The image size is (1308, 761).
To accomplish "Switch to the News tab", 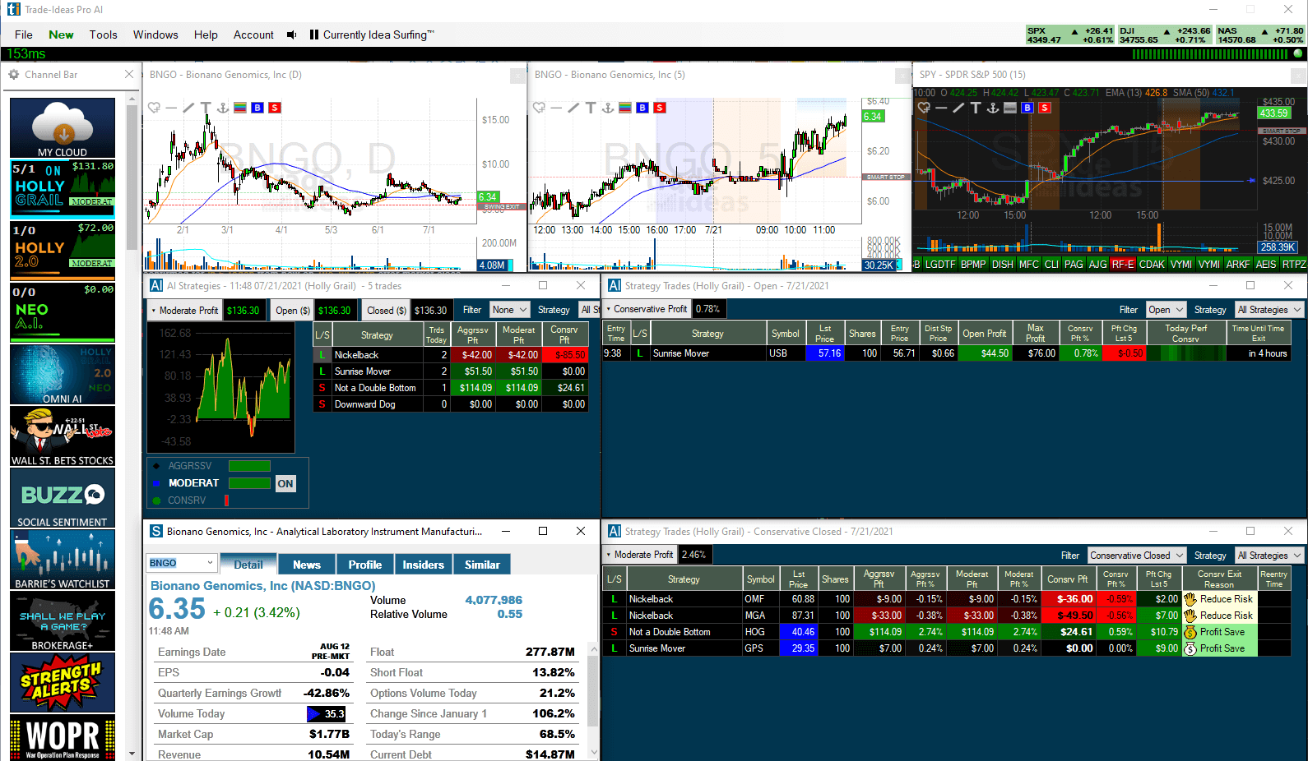I will [x=307, y=565].
